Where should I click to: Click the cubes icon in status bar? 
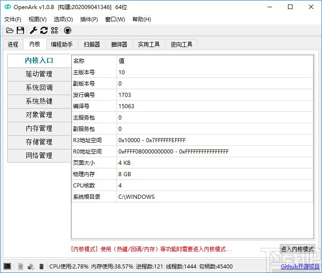31,267
